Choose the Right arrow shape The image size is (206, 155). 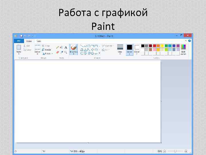click(x=85, y=53)
